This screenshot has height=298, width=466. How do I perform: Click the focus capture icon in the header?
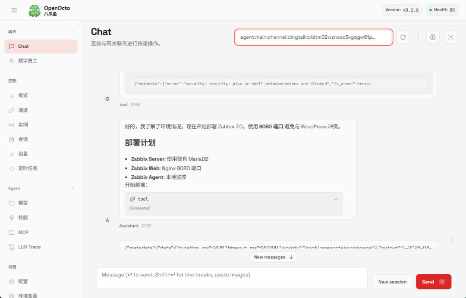[450, 37]
